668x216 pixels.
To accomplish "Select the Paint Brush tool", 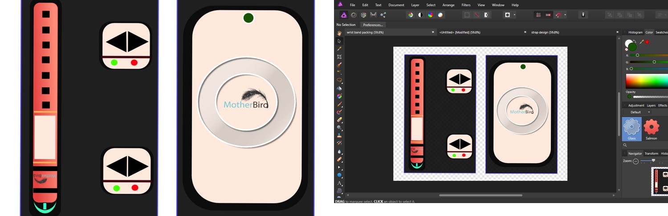I will (x=339, y=104).
